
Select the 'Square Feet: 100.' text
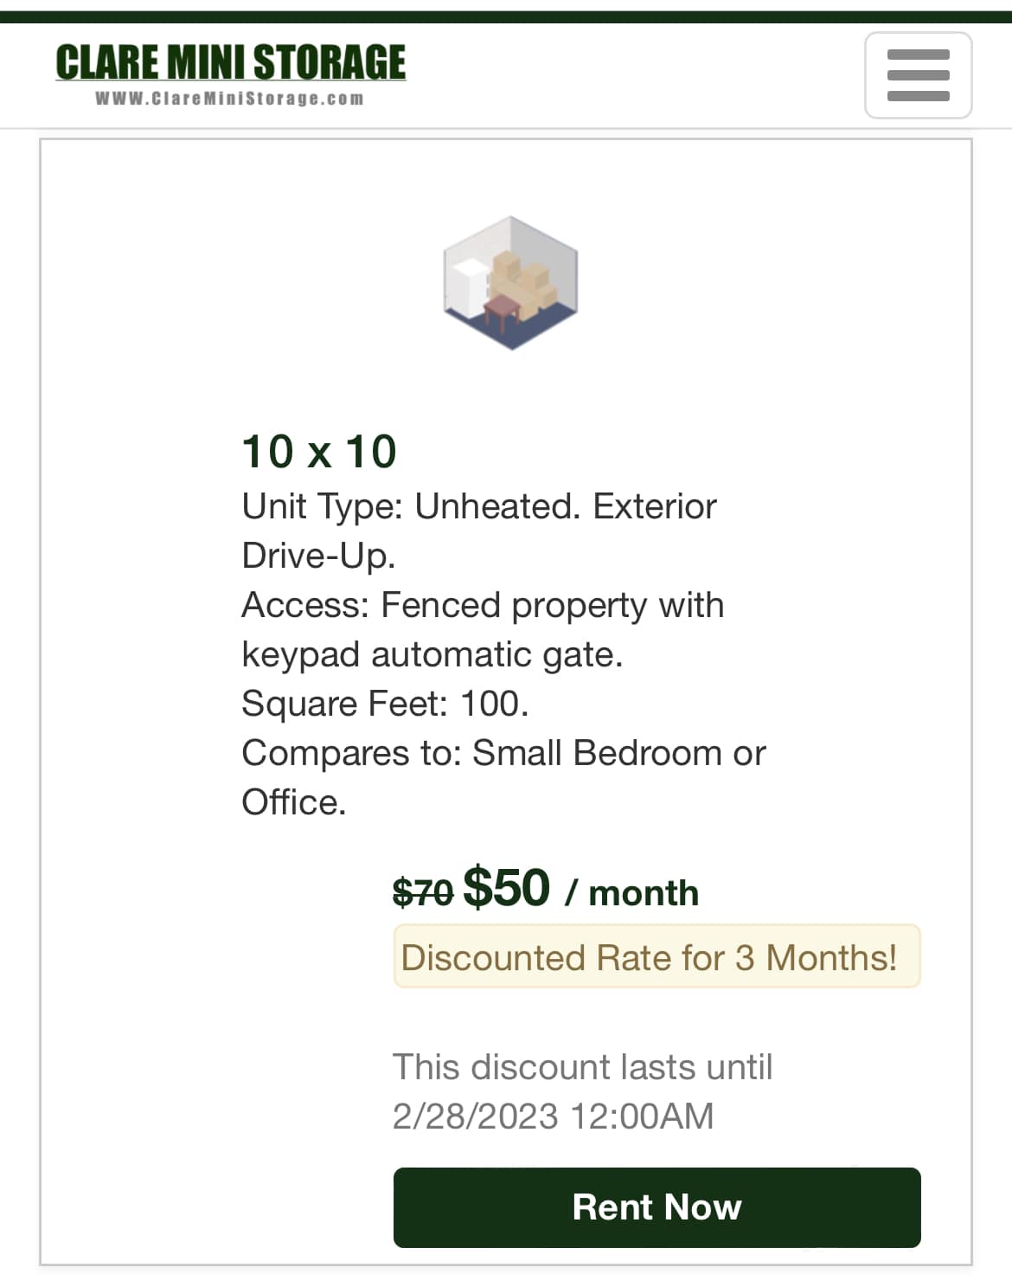pos(385,705)
